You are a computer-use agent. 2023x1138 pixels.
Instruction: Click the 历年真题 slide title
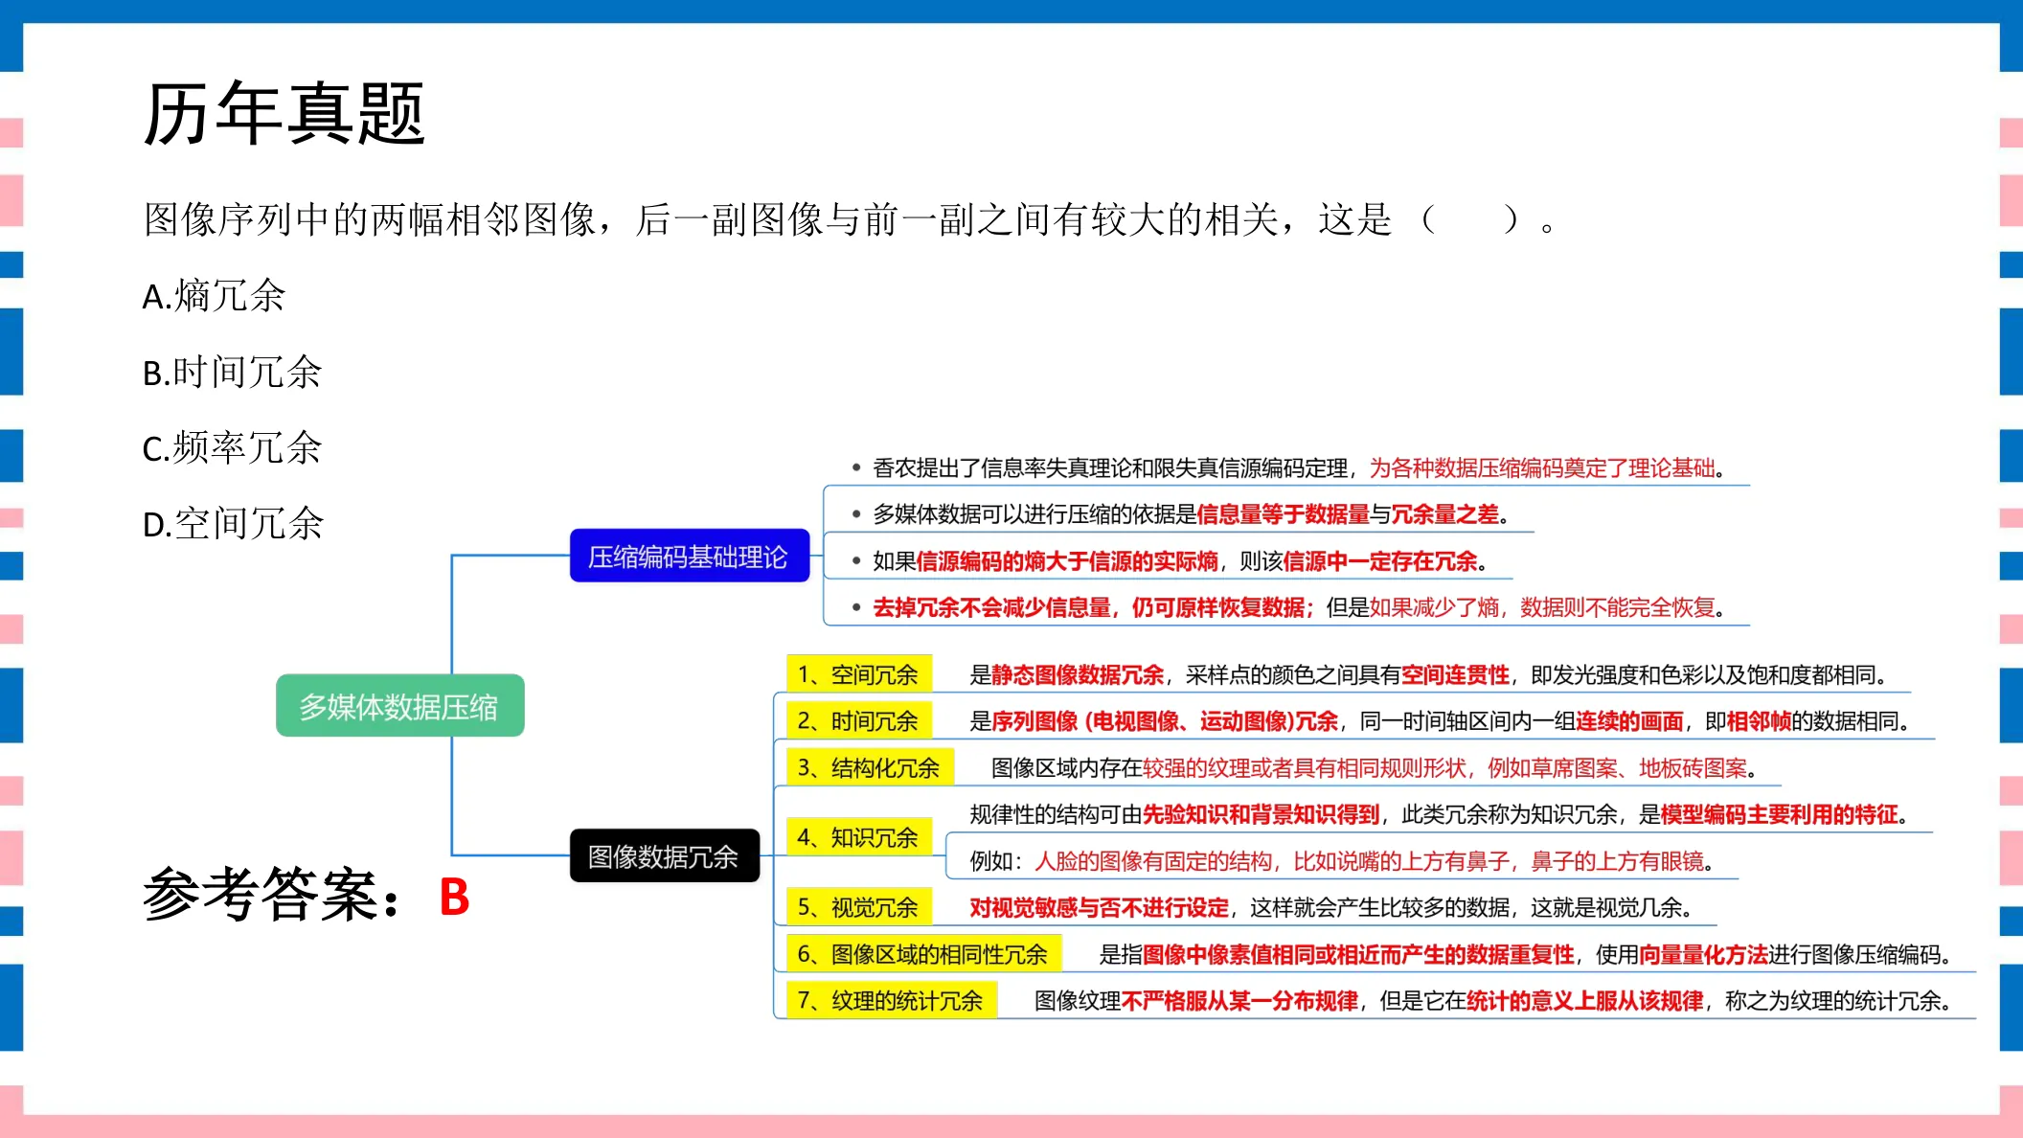[x=284, y=113]
